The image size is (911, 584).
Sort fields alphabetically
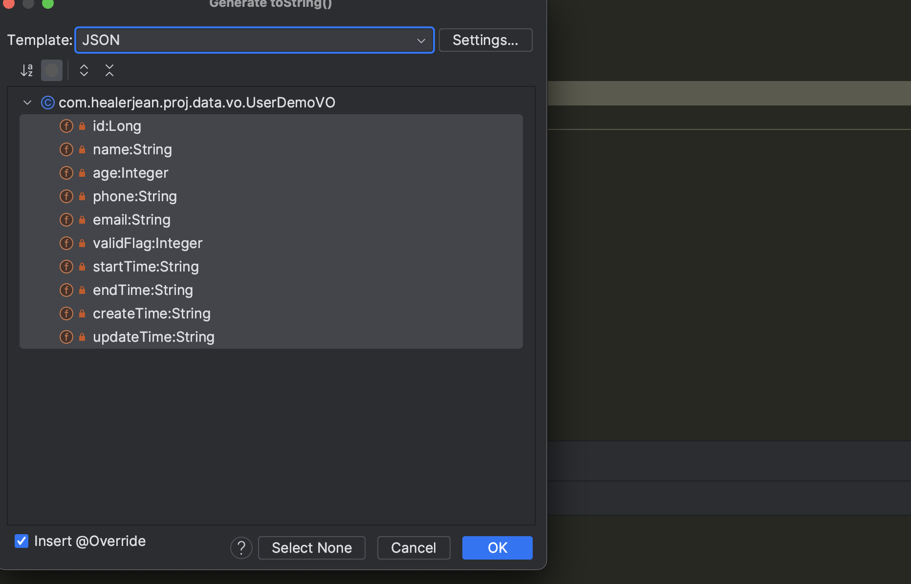pyautogui.click(x=26, y=70)
